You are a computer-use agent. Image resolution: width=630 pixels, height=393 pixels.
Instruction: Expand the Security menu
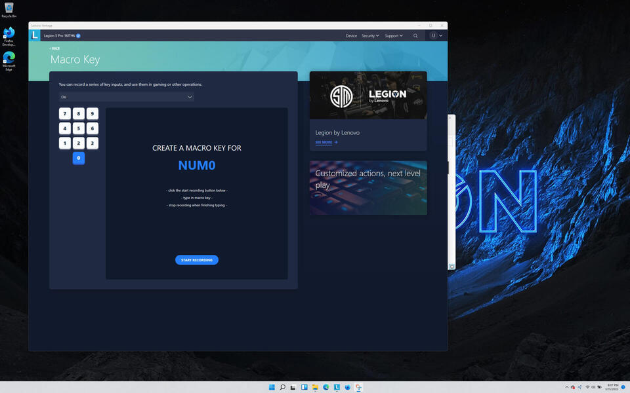370,35
